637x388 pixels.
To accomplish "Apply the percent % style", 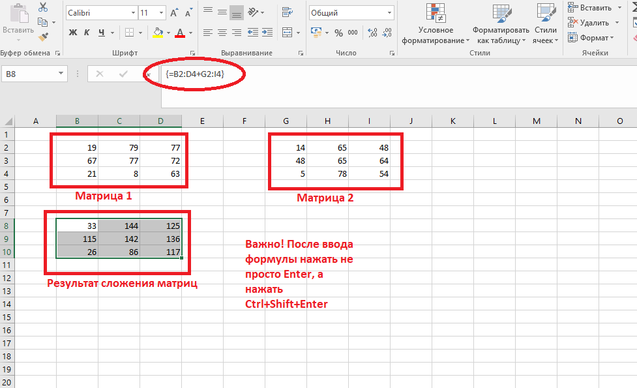I will pyautogui.click(x=339, y=33).
